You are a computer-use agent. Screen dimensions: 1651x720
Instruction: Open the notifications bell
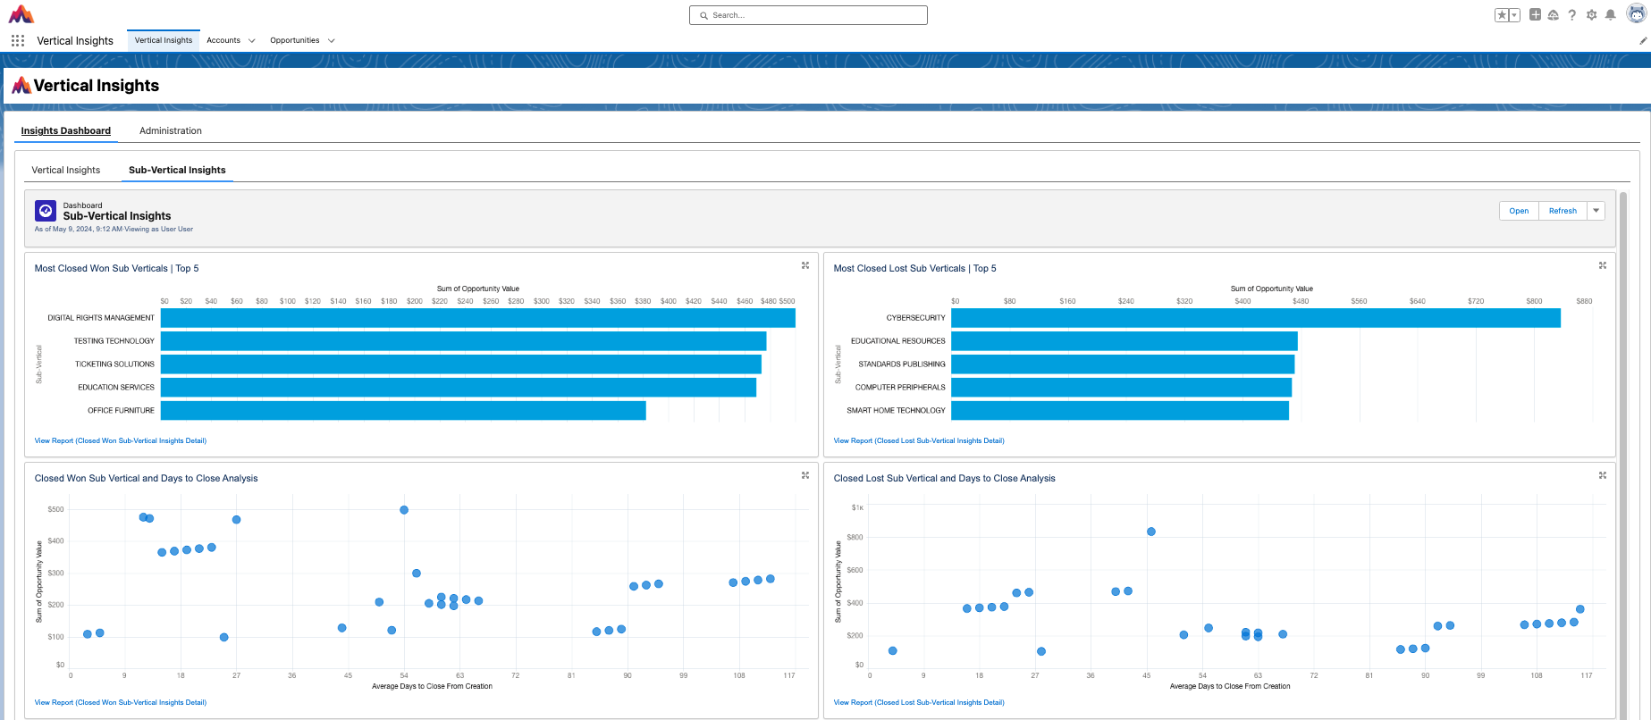click(1610, 15)
